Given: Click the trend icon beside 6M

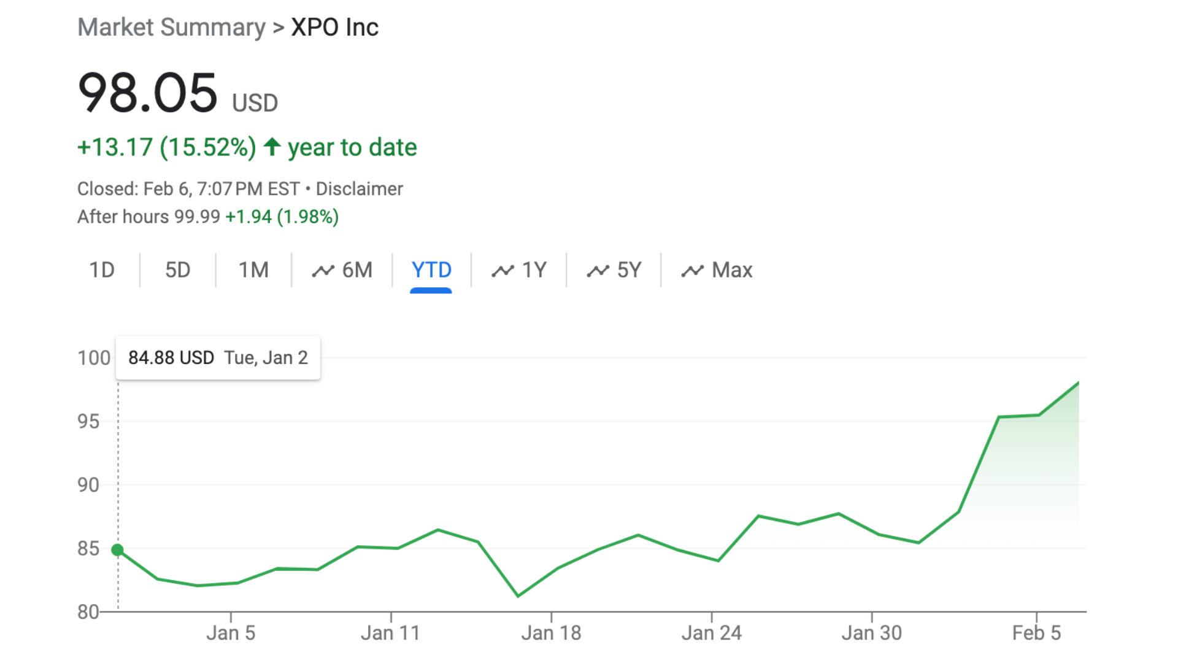Looking at the screenshot, I should [x=323, y=271].
